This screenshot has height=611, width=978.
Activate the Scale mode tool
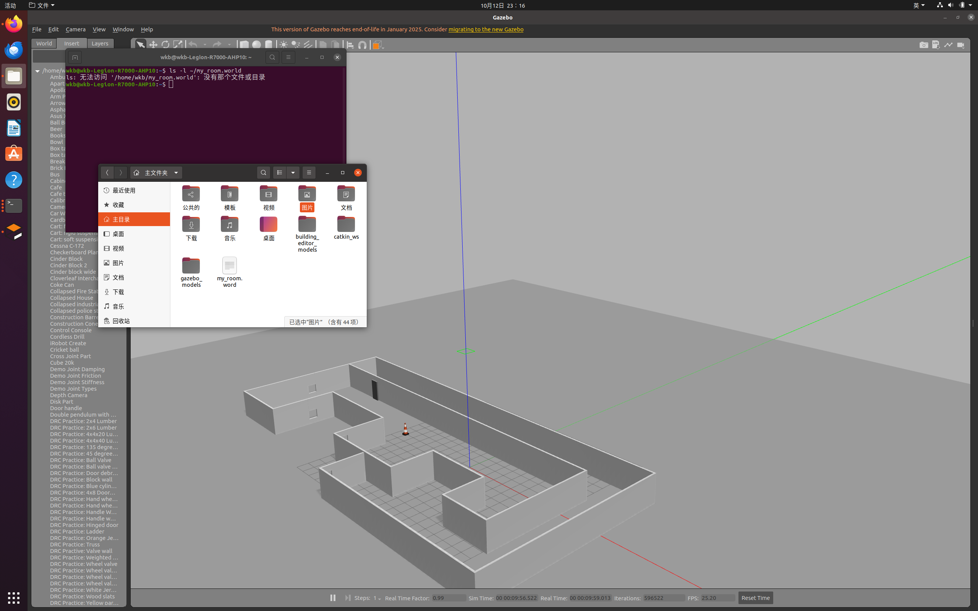(x=178, y=45)
